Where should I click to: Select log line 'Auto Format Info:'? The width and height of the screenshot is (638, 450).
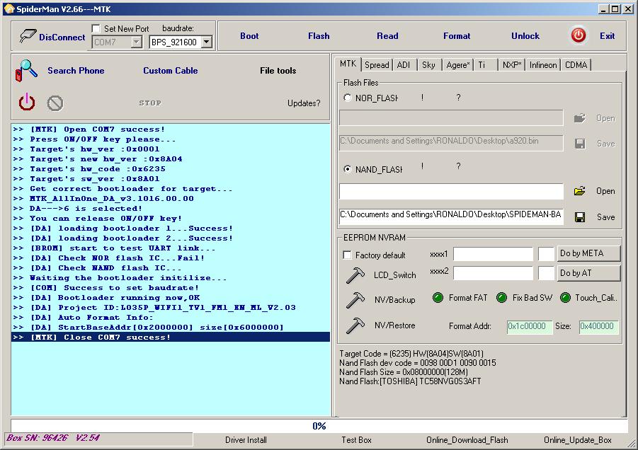171,318
